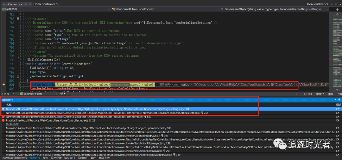The height and width of the screenshot is (160, 342).
Task: Open the 命令窗口 tab
Action: [70, 158]
